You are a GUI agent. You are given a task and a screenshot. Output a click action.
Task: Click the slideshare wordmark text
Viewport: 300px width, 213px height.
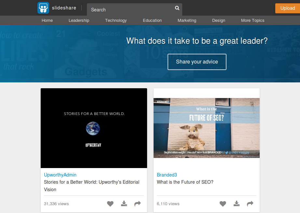pos(64,8)
